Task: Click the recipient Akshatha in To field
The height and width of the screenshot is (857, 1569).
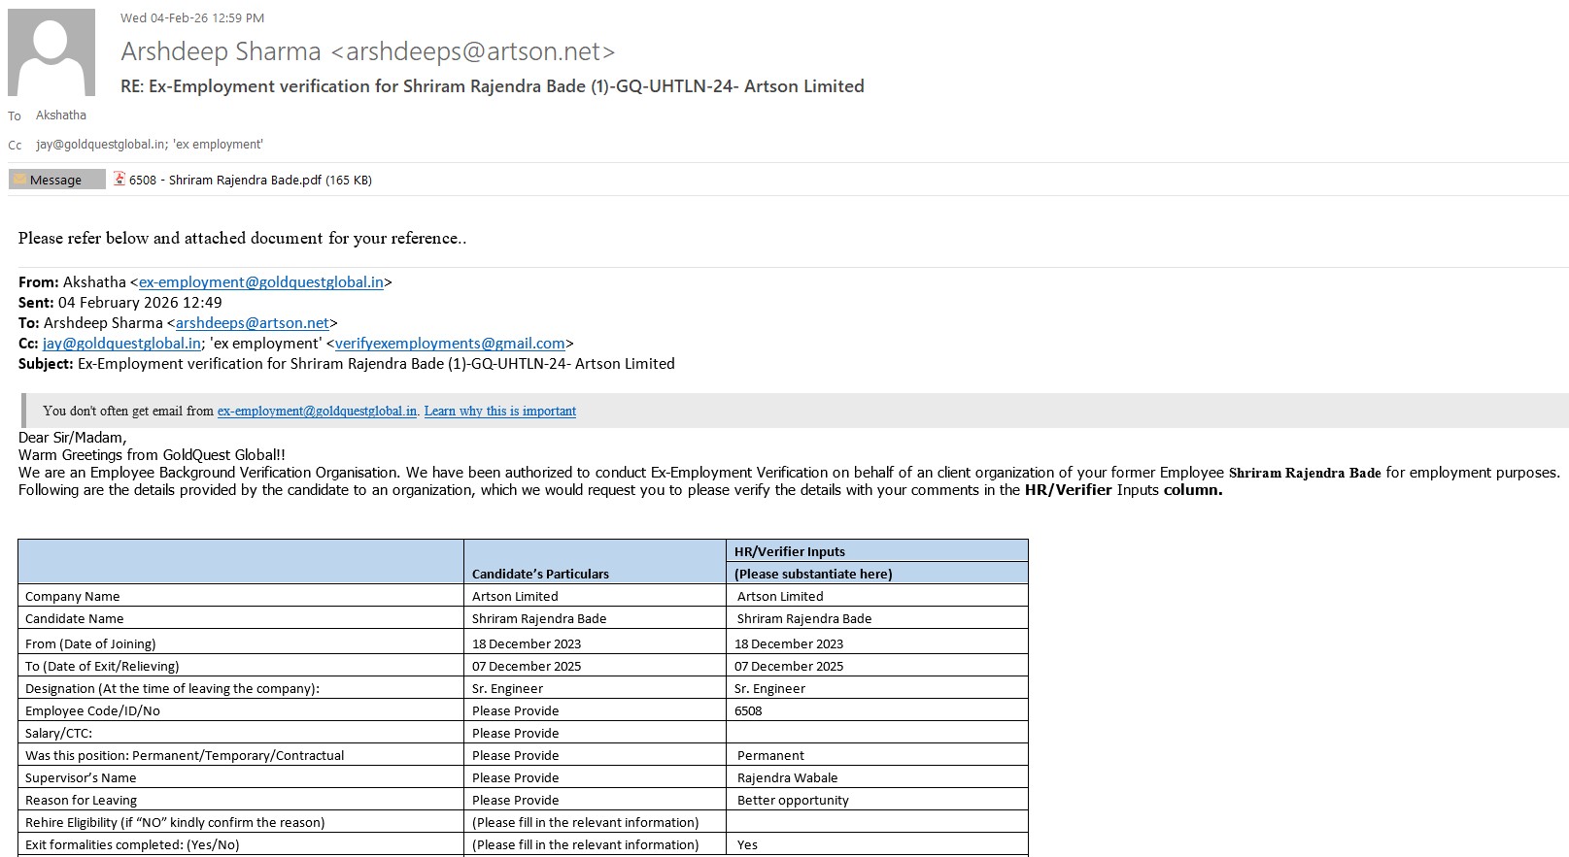Action: (61, 115)
